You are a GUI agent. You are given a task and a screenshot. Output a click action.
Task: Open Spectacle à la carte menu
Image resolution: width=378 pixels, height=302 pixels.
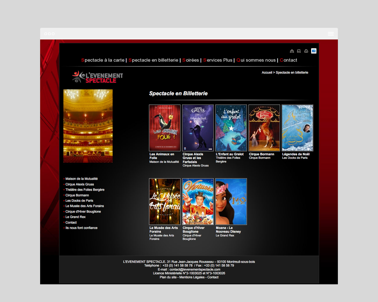click(x=103, y=60)
